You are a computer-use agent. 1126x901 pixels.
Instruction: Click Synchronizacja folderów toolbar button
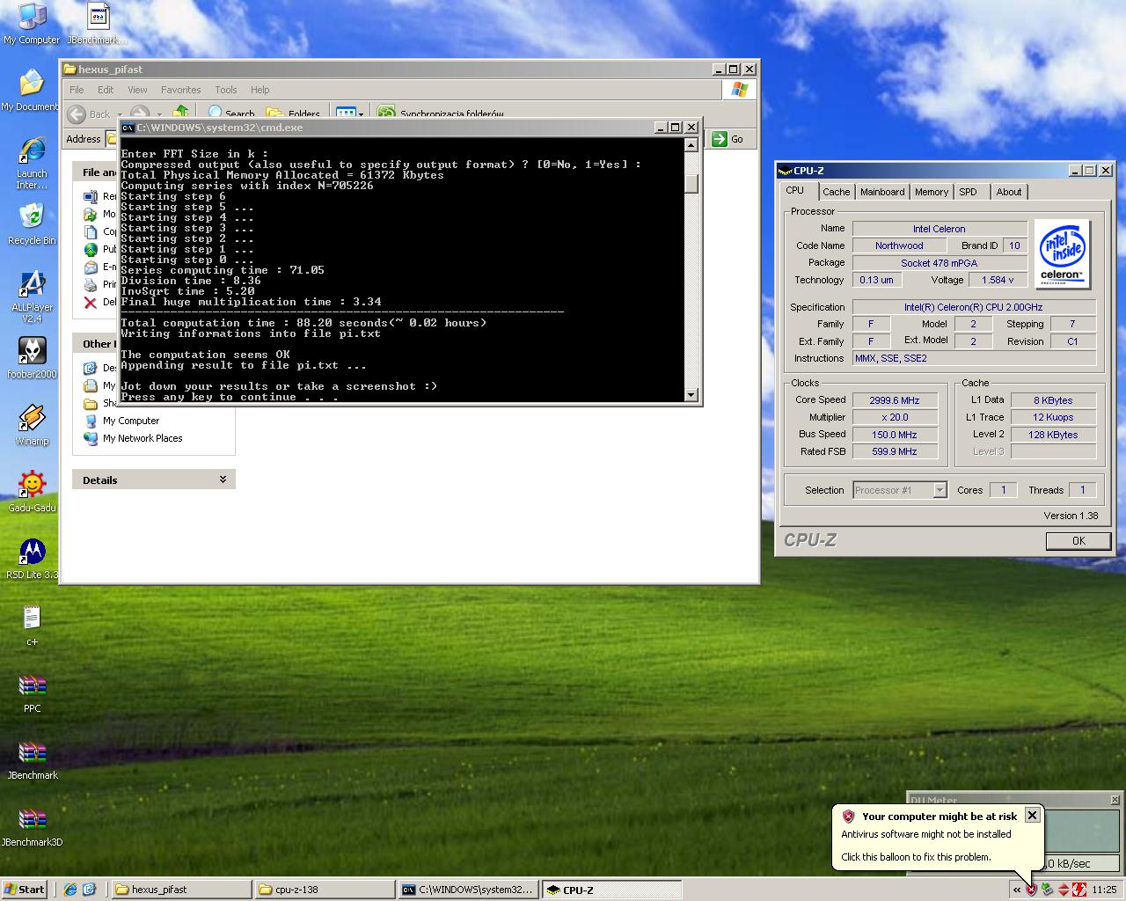[441, 114]
